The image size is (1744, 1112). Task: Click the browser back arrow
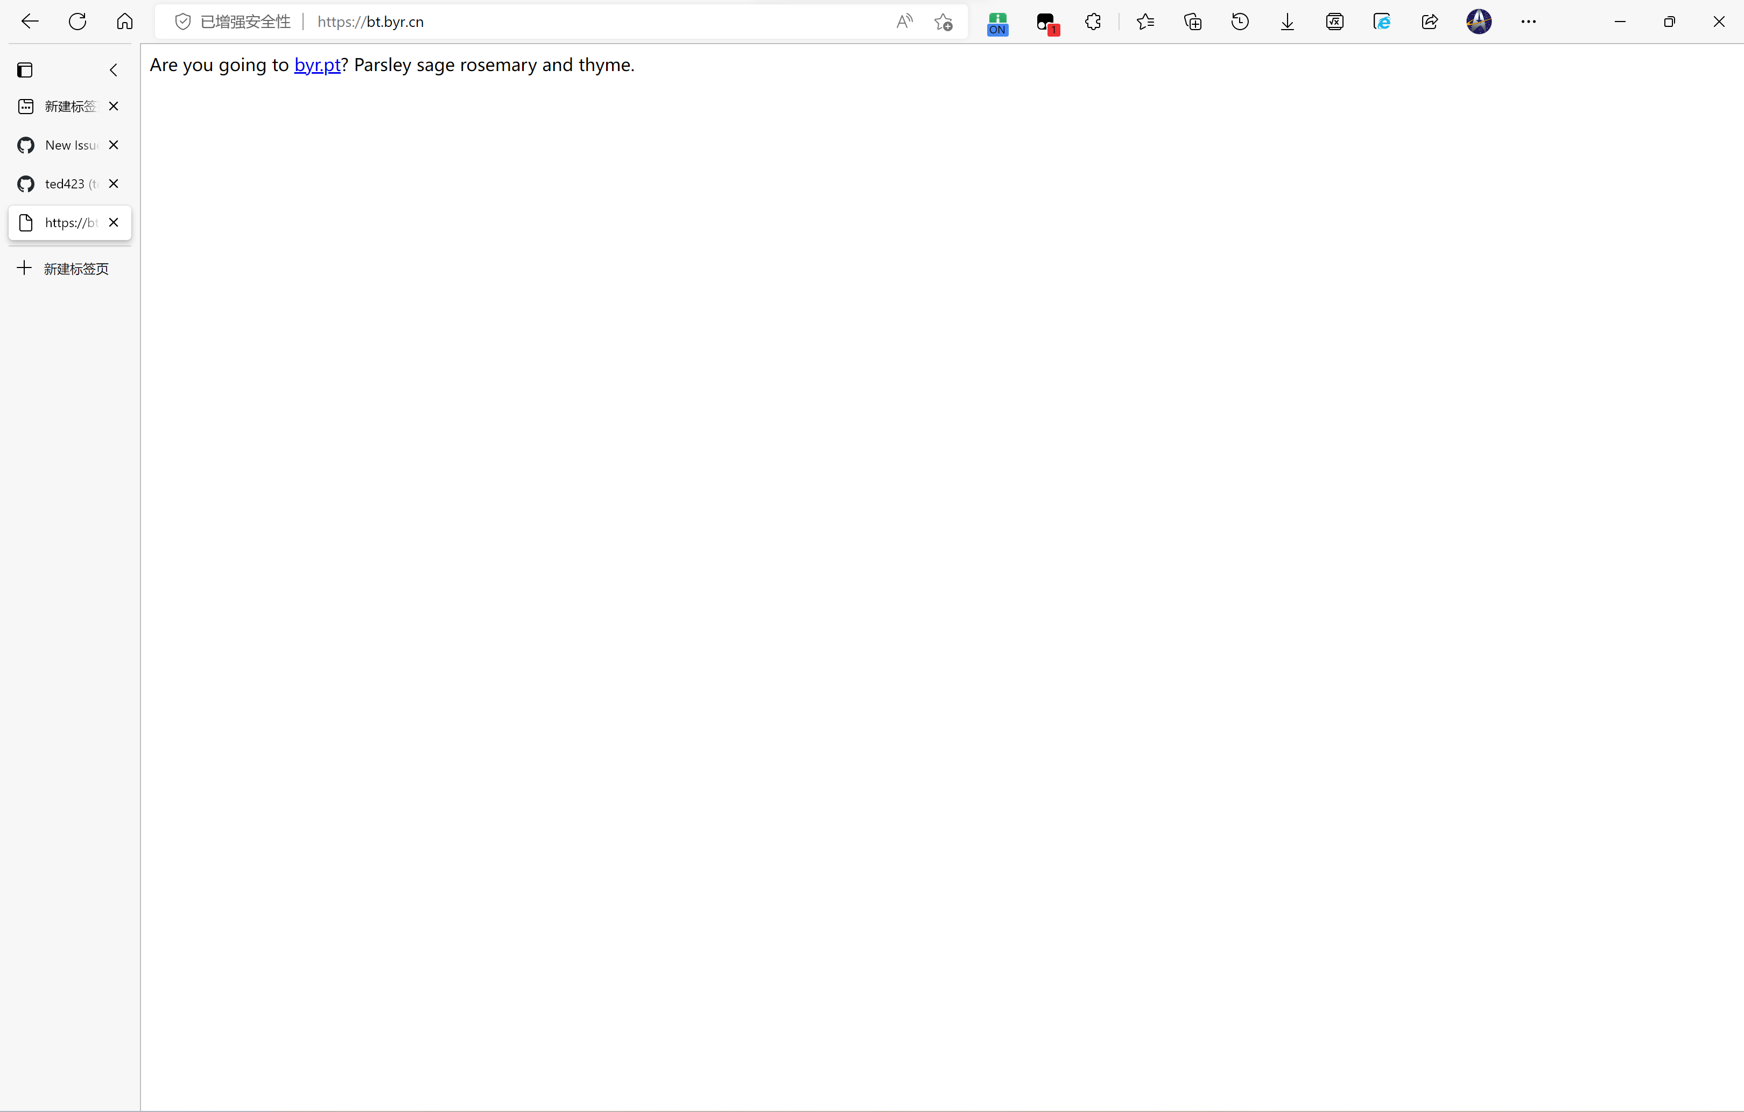(x=30, y=22)
